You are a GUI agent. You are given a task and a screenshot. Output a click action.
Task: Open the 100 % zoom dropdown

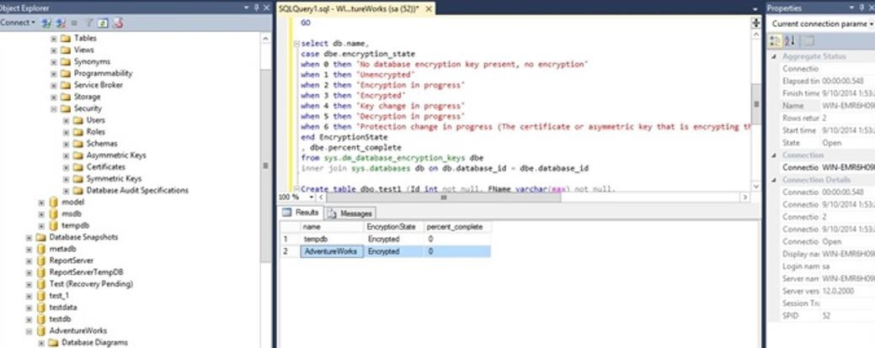[x=311, y=197]
